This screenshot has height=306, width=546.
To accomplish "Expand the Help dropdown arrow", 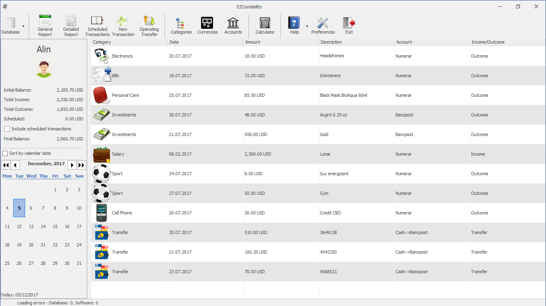I will point(307,26).
